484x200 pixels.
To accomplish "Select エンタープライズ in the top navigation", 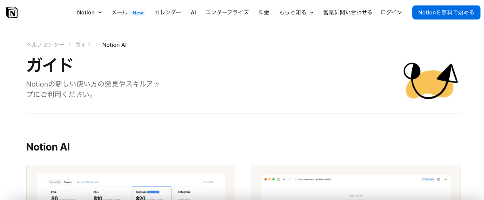I will tap(227, 12).
